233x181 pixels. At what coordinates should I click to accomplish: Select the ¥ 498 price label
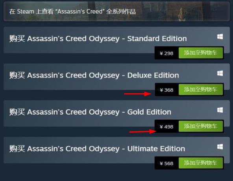click(x=166, y=127)
